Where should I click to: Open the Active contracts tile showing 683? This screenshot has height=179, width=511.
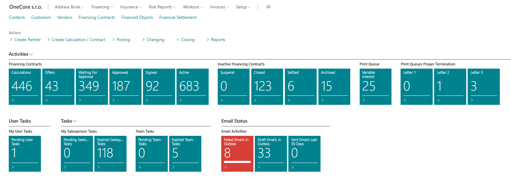pyautogui.click(x=192, y=86)
